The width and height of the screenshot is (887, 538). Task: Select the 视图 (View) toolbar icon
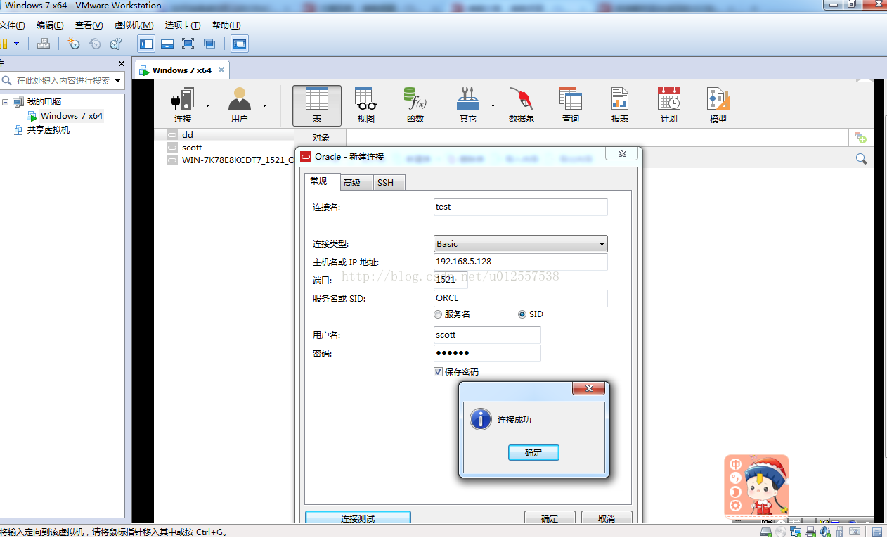[365, 105]
